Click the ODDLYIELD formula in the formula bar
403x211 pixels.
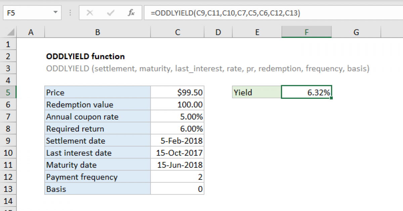tap(225, 13)
